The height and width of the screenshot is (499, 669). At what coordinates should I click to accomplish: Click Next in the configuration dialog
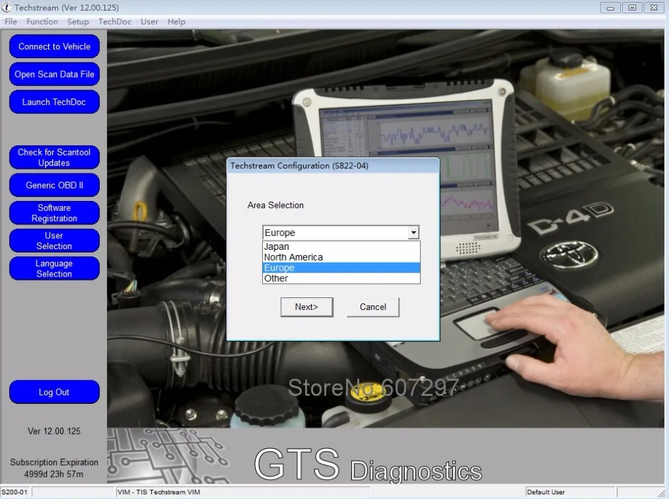click(x=306, y=307)
